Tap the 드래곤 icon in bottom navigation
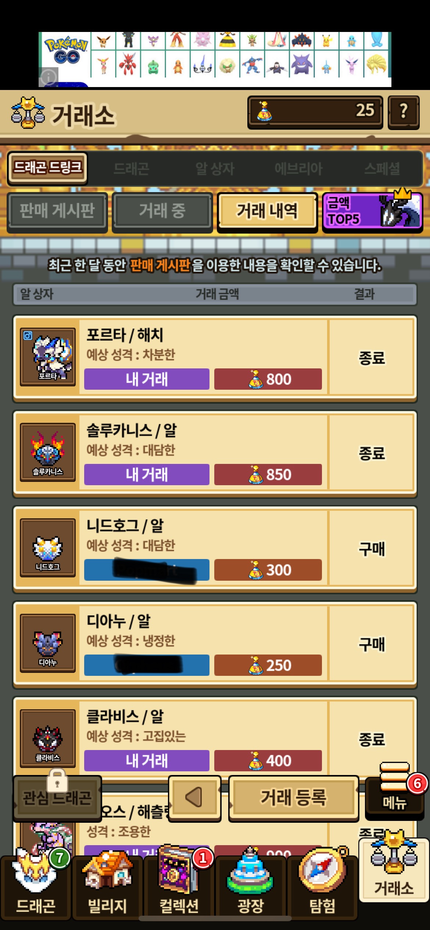Viewport: 430px width, 930px height. click(x=36, y=886)
